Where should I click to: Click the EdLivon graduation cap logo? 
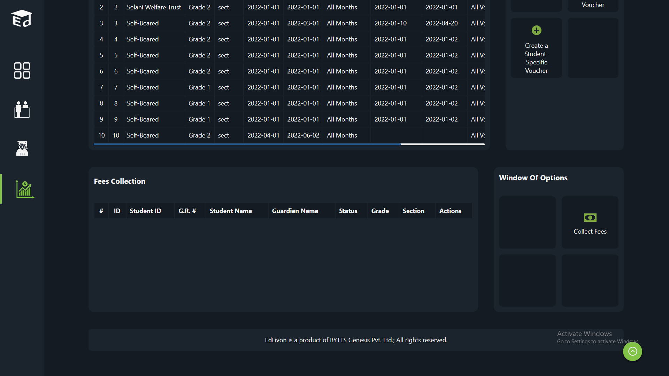point(22,18)
